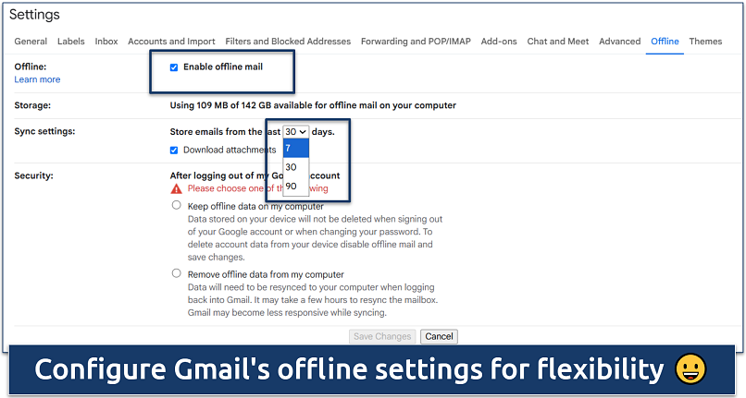The image size is (746, 398).
Task: Open the days dropdown showing 30
Action: pyautogui.click(x=296, y=132)
